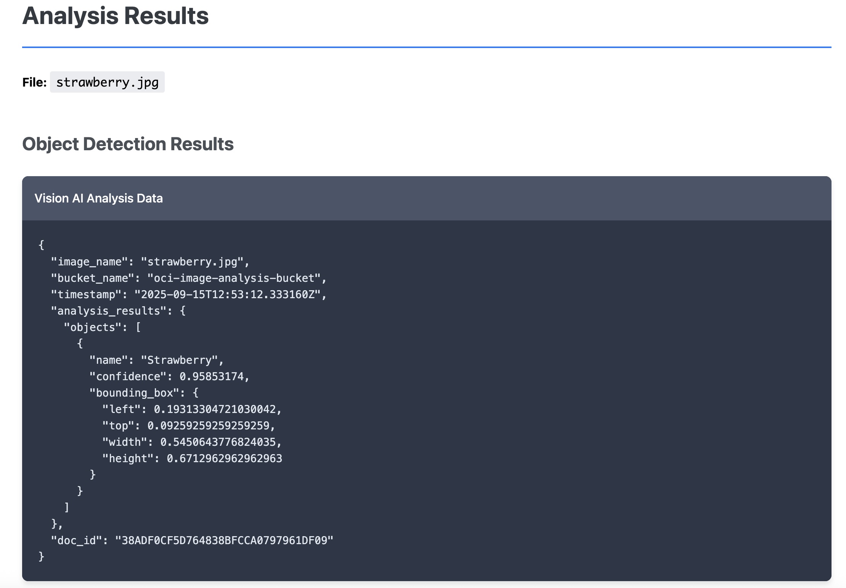Click the height value 0.6712962962962963
846x588 pixels.
point(224,459)
